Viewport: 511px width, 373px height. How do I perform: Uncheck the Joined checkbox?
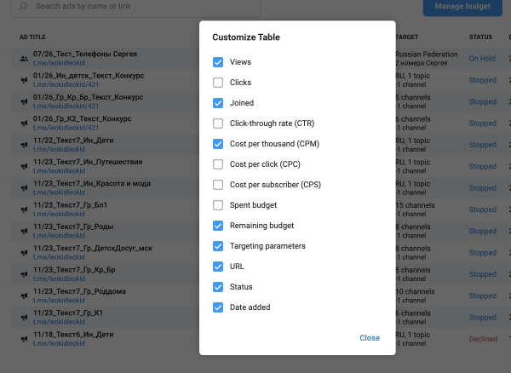pyautogui.click(x=218, y=103)
